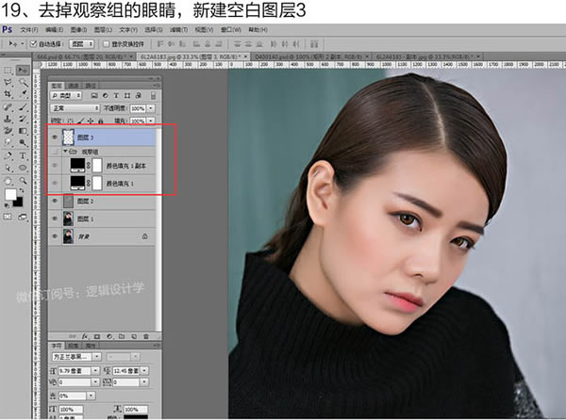Select the Eraser tool
This screenshot has width=566, height=420.
[8, 131]
